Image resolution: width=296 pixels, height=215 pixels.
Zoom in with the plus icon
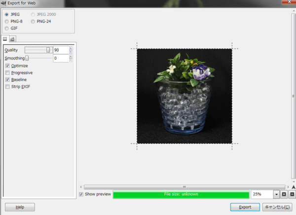[x=284, y=194]
